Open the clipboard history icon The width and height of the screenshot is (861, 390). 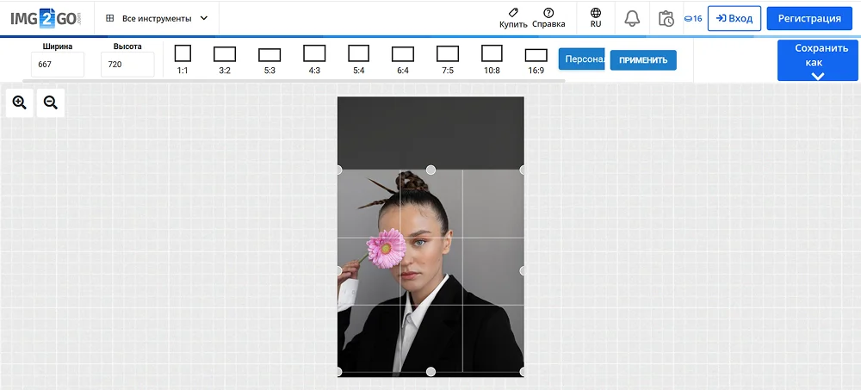[666, 18]
